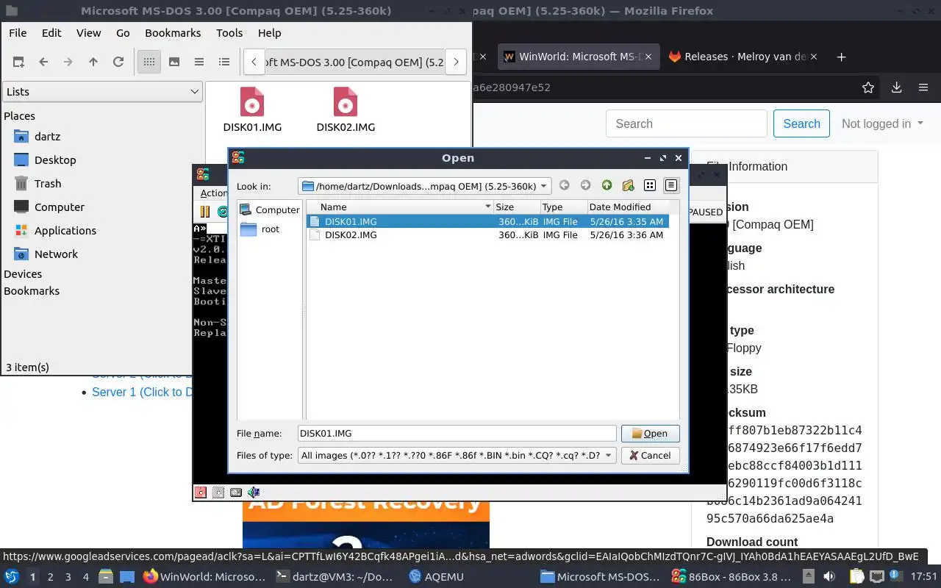This screenshot has height=588, width=941.
Task: Expand the Files of type dropdown
Action: click(x=457, y=456)
